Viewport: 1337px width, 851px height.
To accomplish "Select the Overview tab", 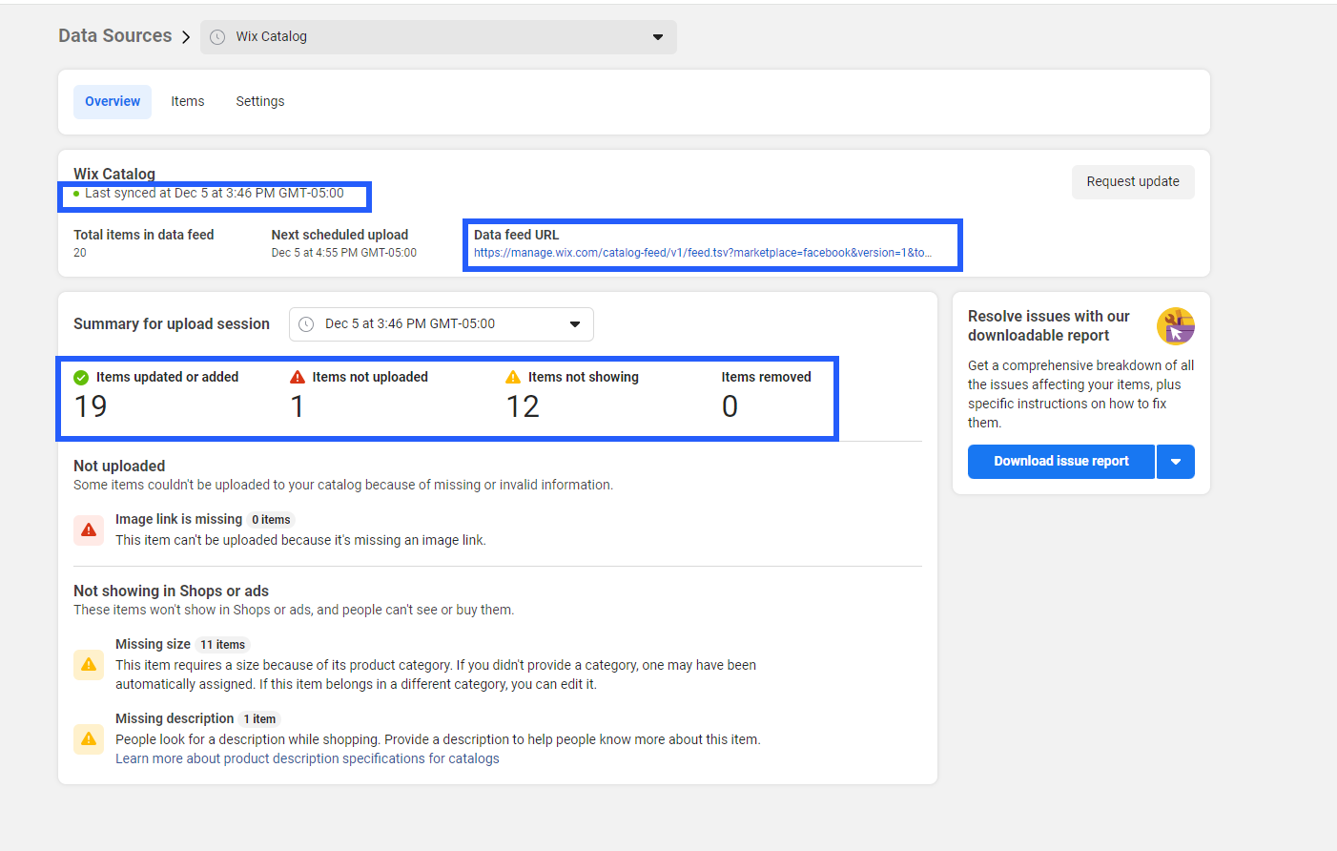I will point(113,102).
